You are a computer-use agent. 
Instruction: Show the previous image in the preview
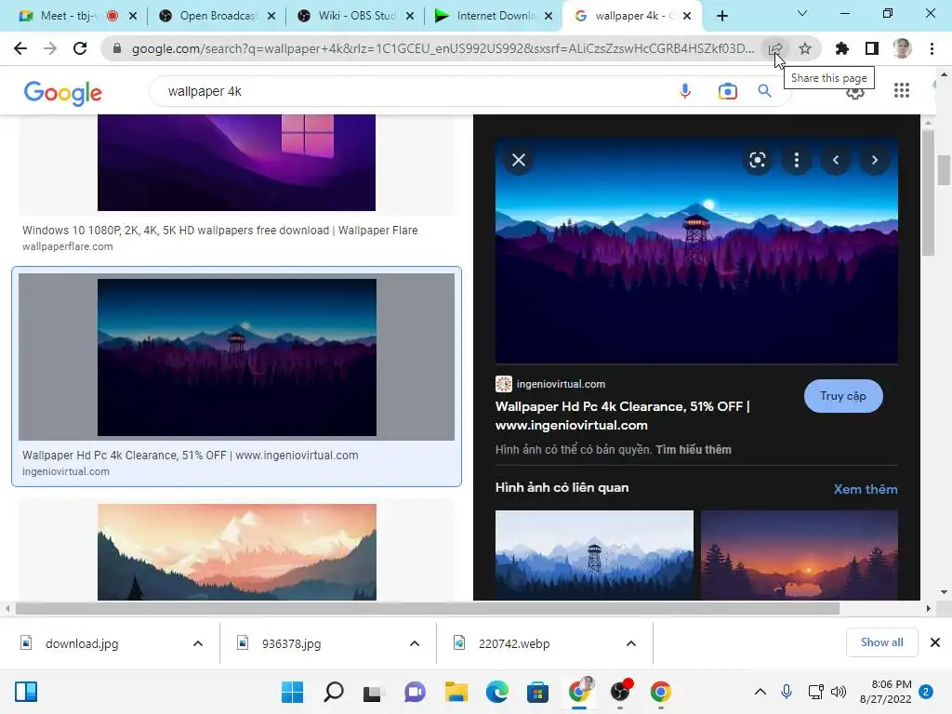tap(836, 160)
